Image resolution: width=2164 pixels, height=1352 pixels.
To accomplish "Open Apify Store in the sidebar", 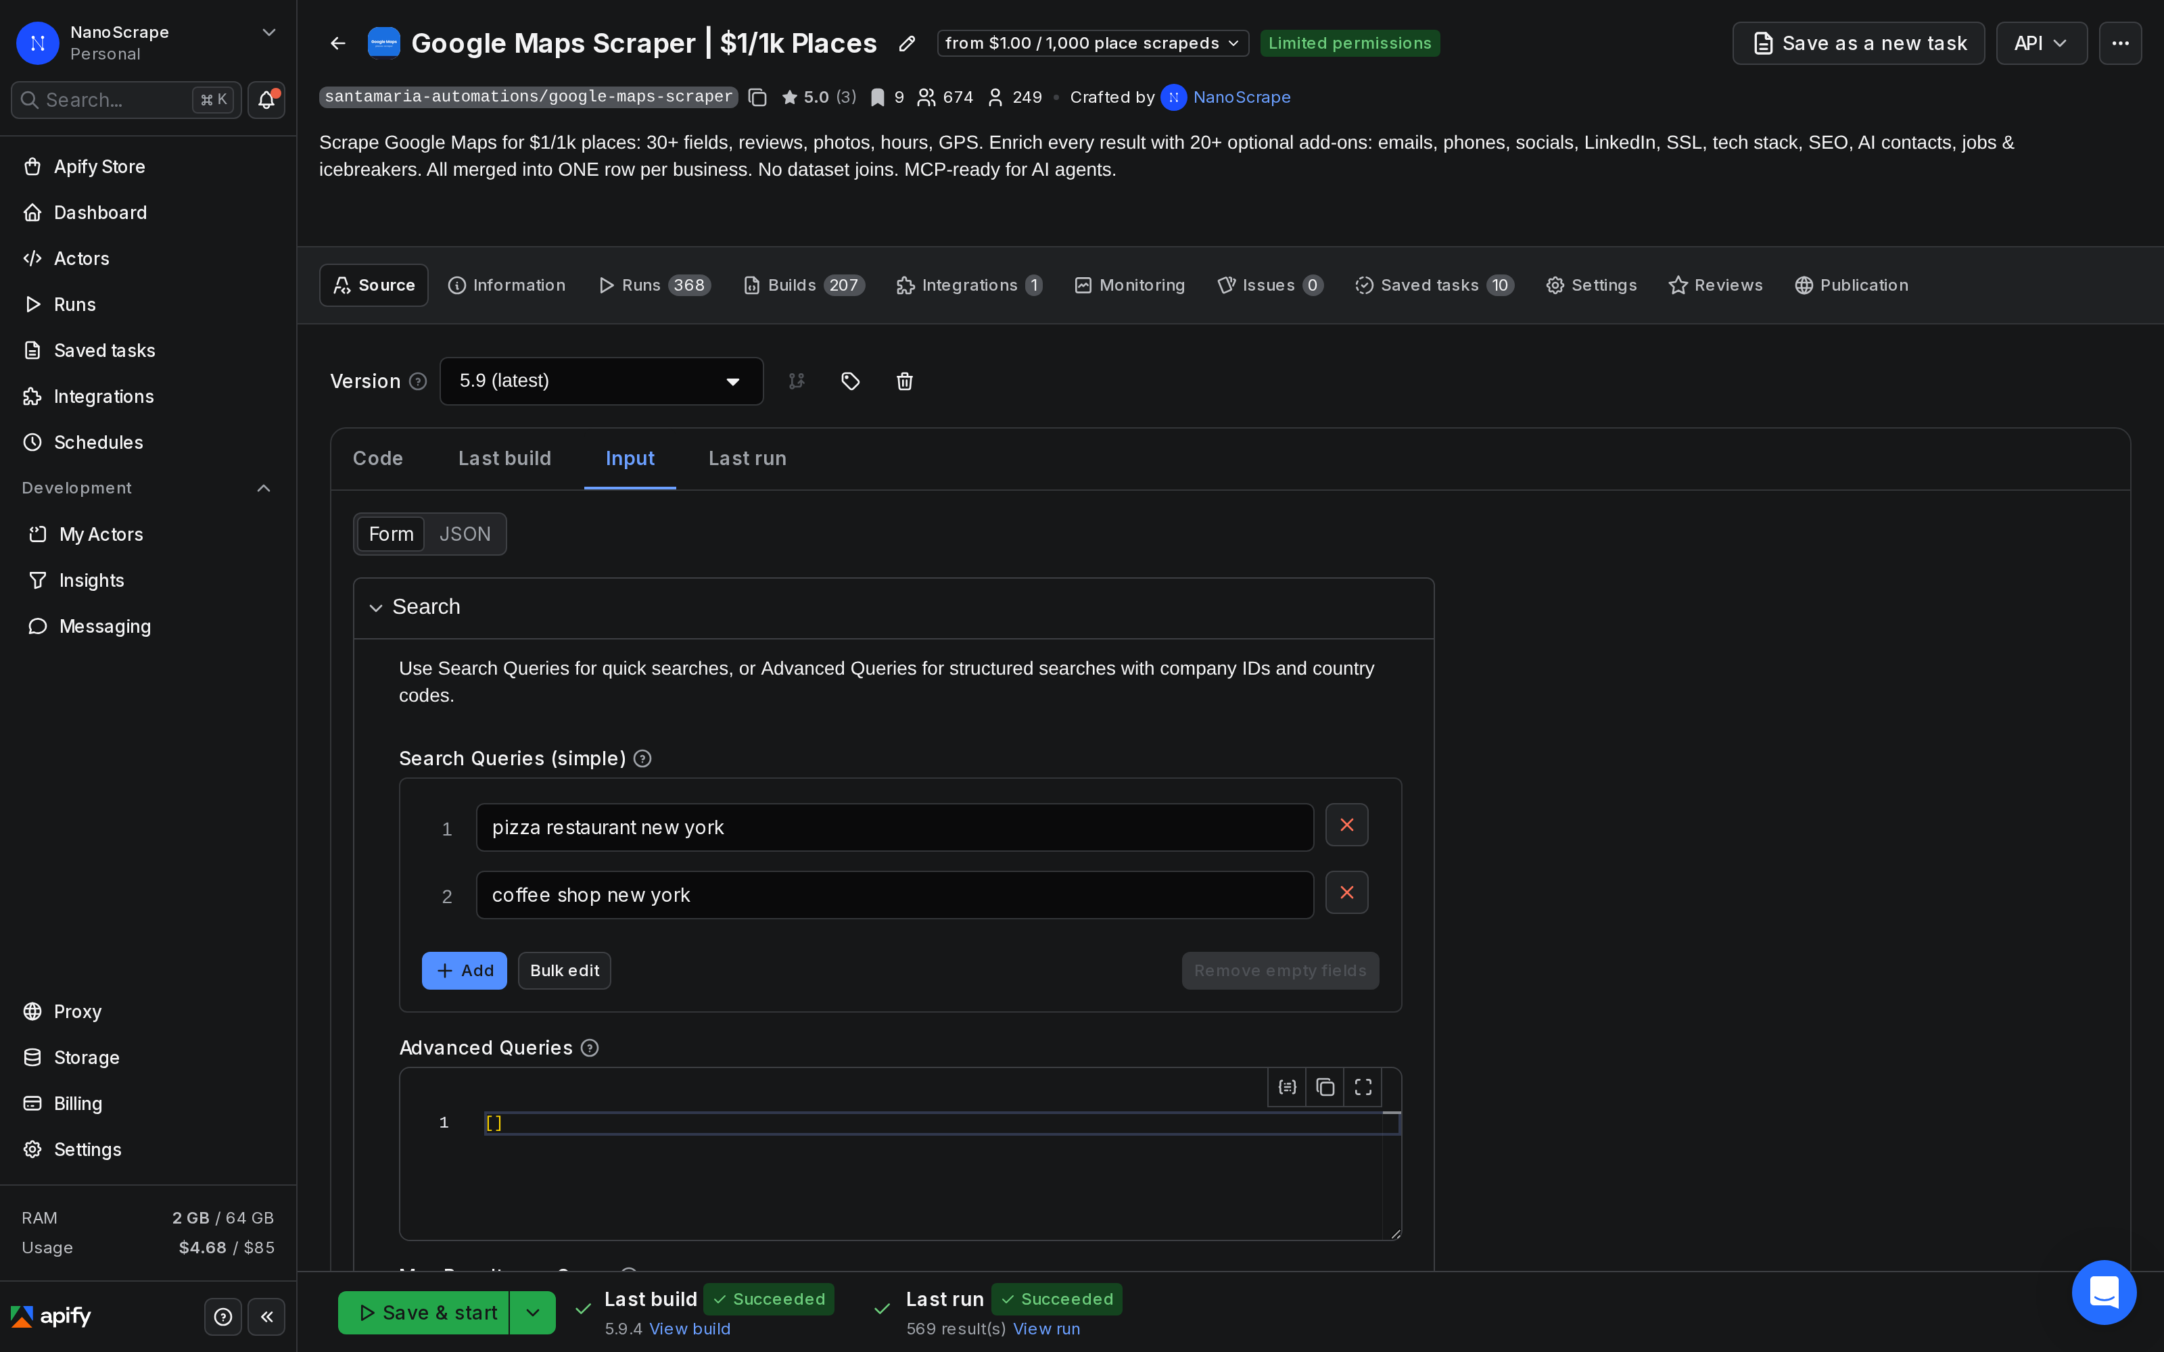I will [x=147, y=166].
